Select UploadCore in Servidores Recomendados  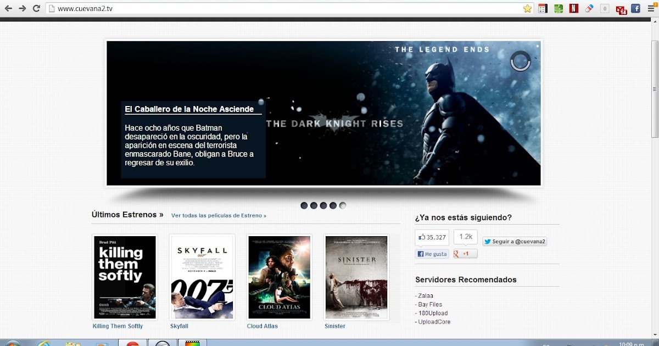tap(433, 322)
